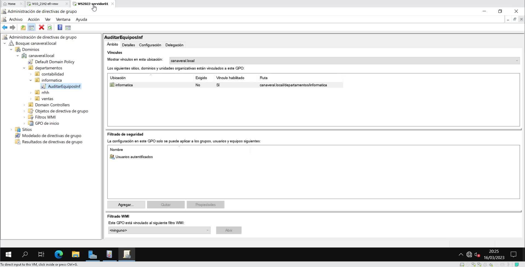Collapse the canaveral.local domain node
This screenshot has width=525, height=267.
point(18,56)
